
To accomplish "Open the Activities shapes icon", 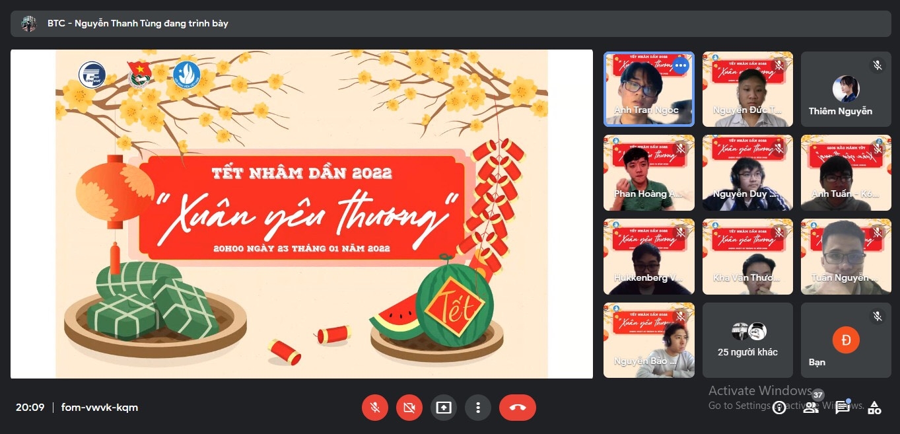I will click(874, 408).
